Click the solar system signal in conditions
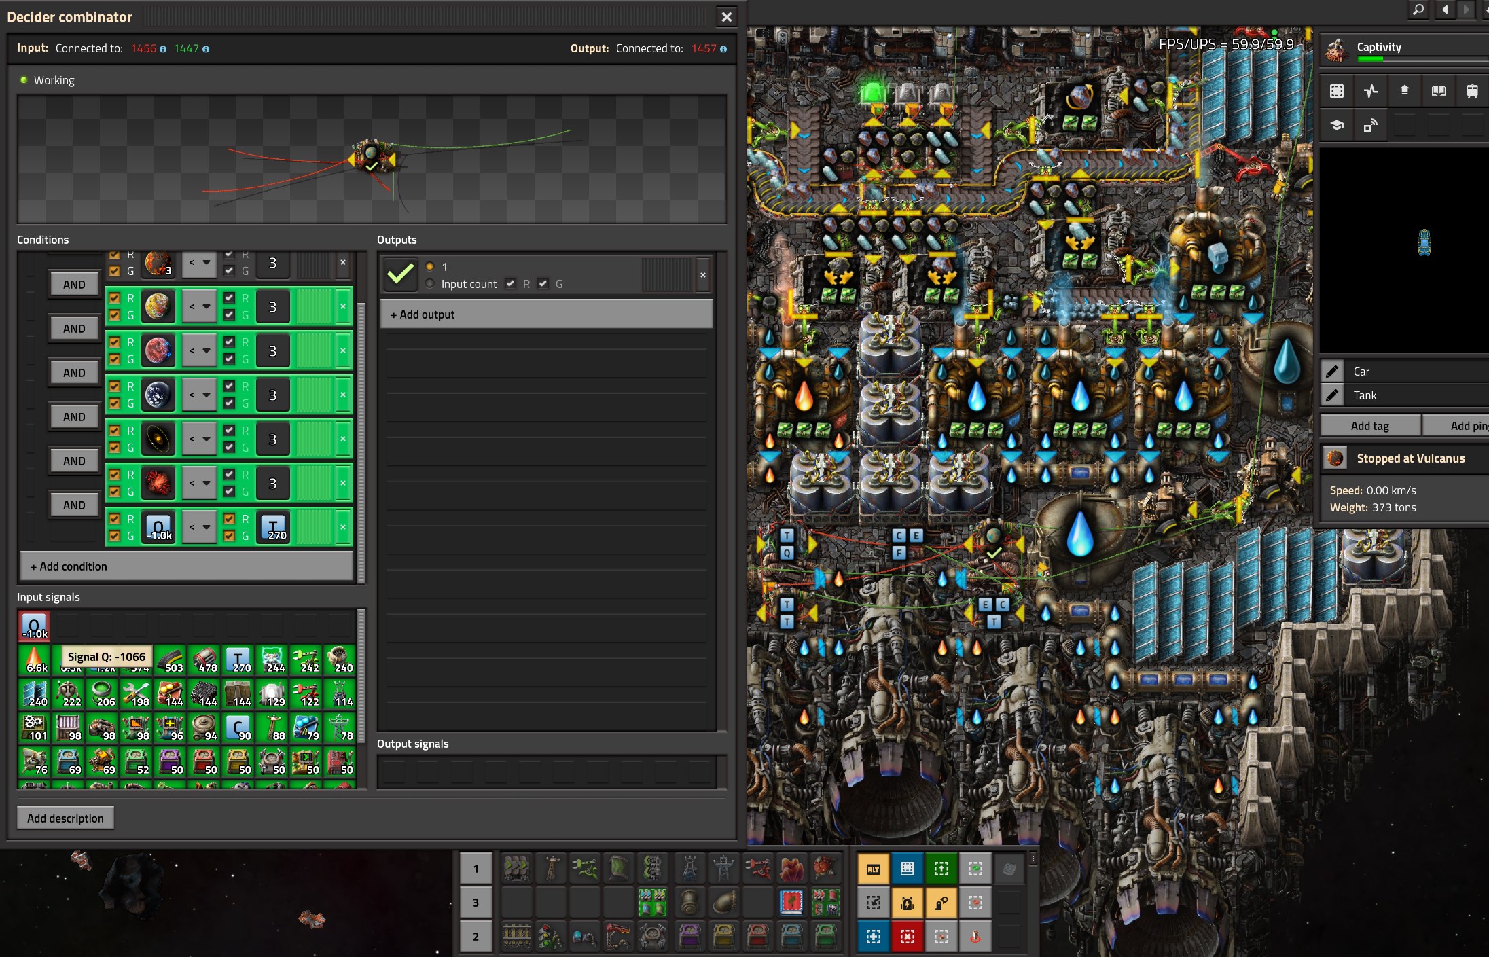 [x=158, y=439]
